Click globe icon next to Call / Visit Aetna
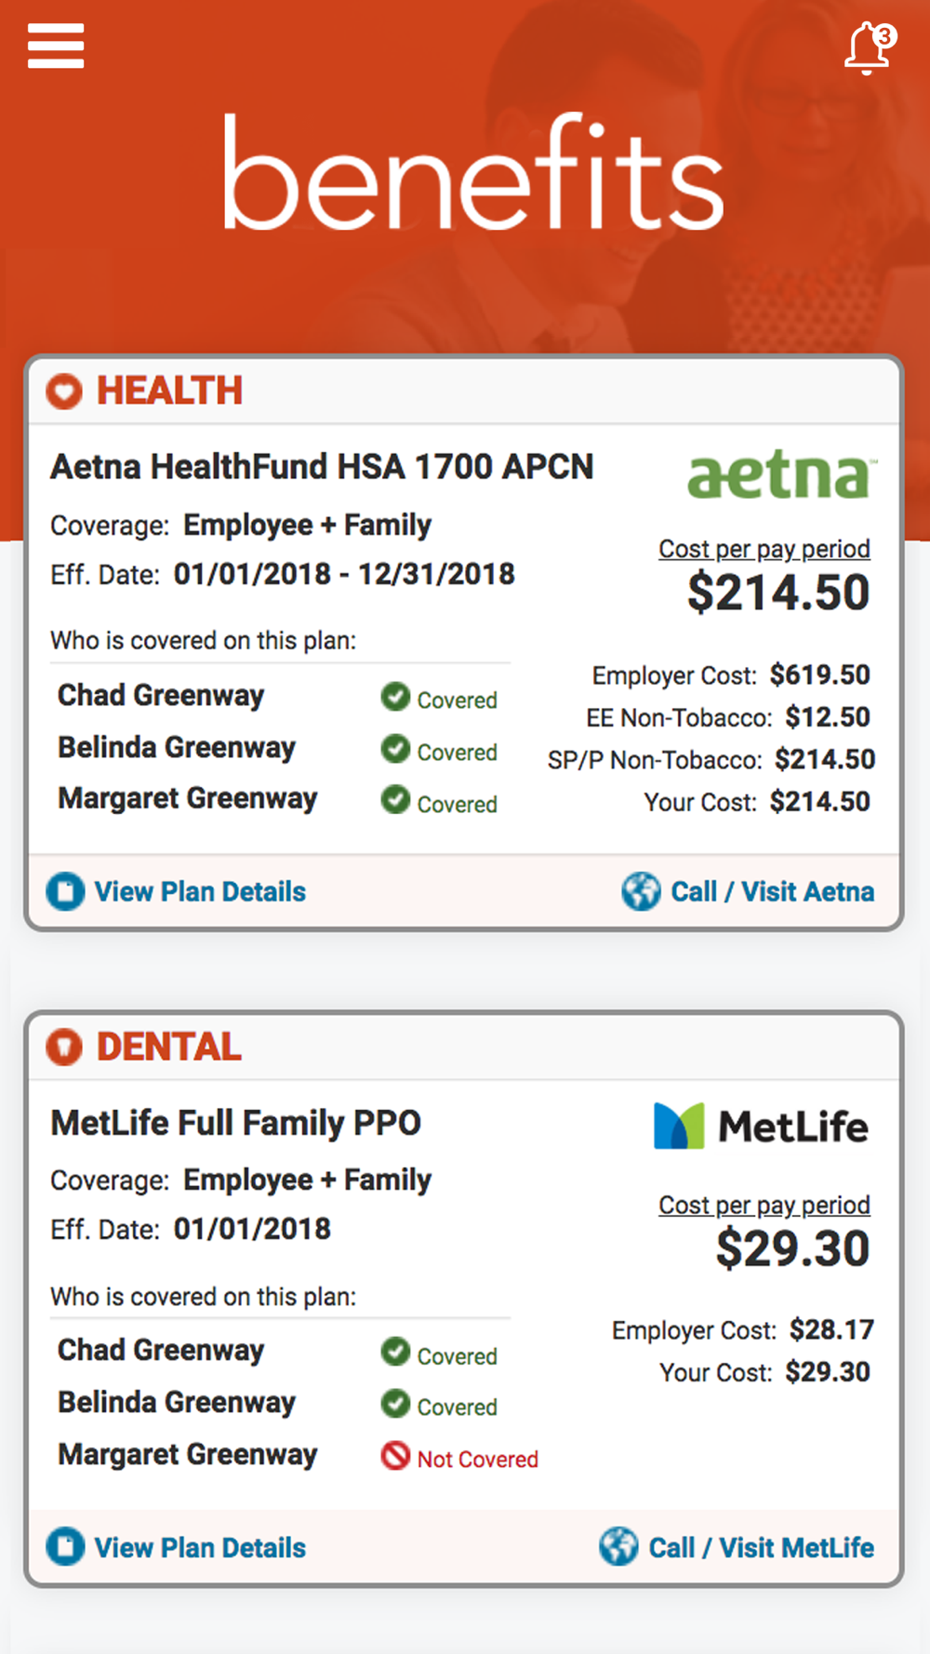Screen dimensions: 930x1654 pos(641,891)
